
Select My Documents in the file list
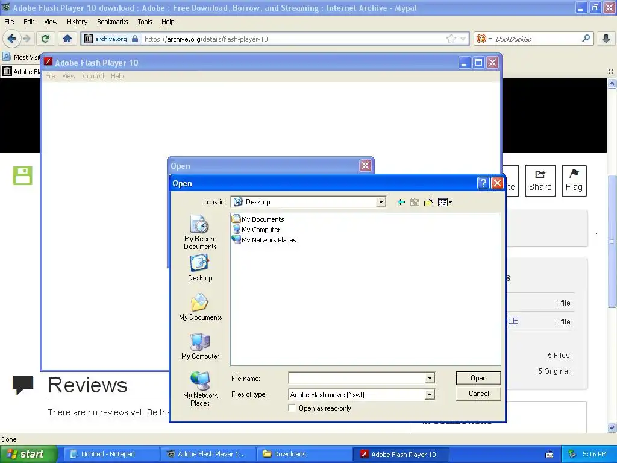pos(258,219)
